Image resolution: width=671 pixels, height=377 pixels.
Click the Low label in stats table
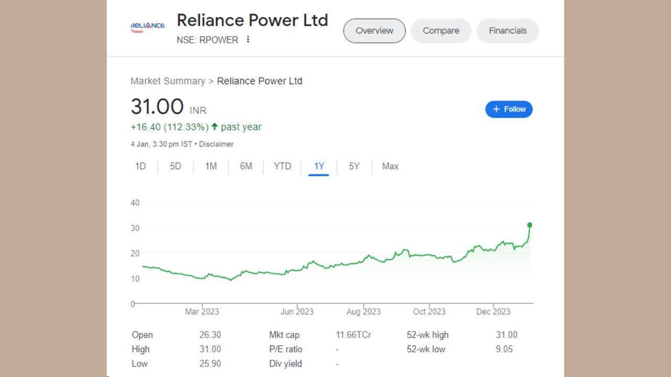[139, 363]
